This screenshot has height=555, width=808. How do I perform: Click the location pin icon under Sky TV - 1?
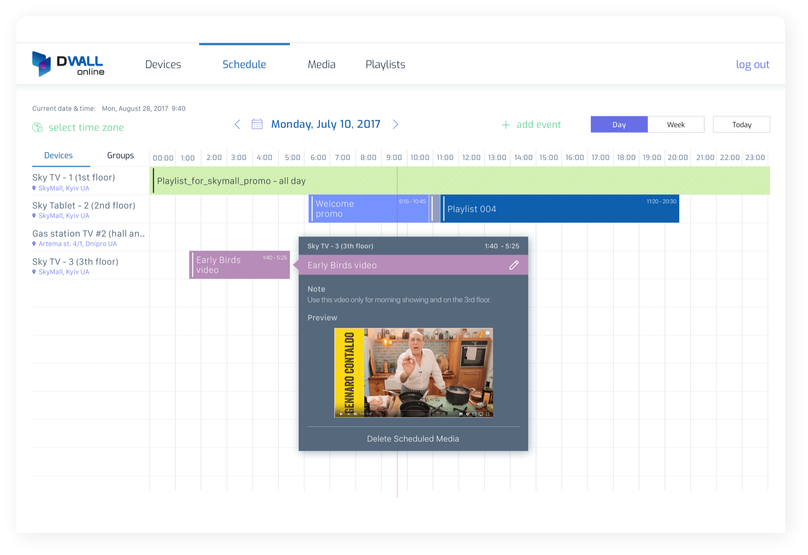34,188
